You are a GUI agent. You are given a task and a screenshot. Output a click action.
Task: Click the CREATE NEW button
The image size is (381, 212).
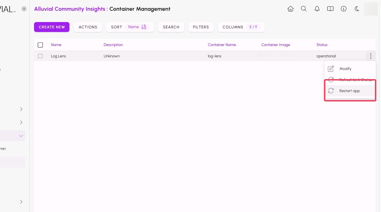(x=52, y=27)
